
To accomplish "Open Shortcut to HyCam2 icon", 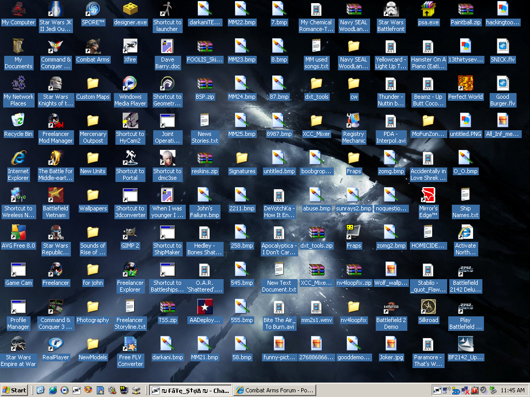I will 130,129.
